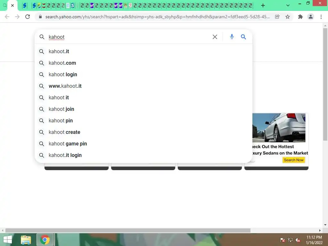Click the horizontal scrollbar thumb
Image resolution: width=328 pixels, height=246 pixels.
pyautogui.click(x=128, y=230)
